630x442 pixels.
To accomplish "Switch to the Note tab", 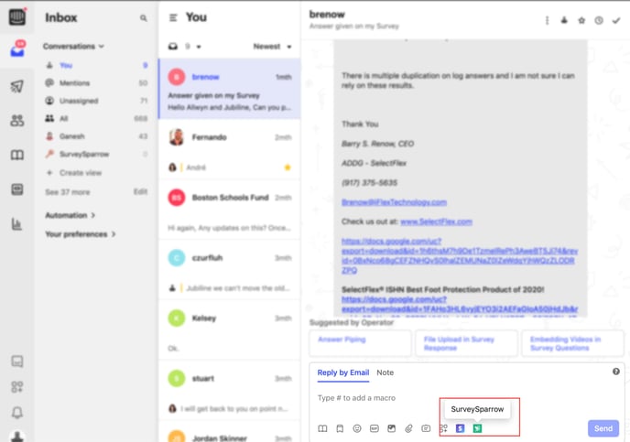I will [385, 372].
